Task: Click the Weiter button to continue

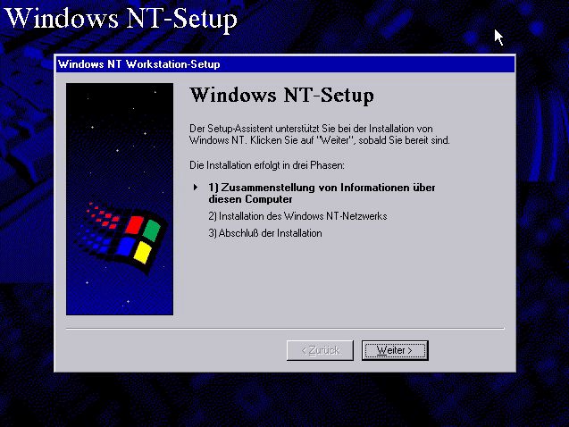Action: pyautogui.click(x=395, y=350)
